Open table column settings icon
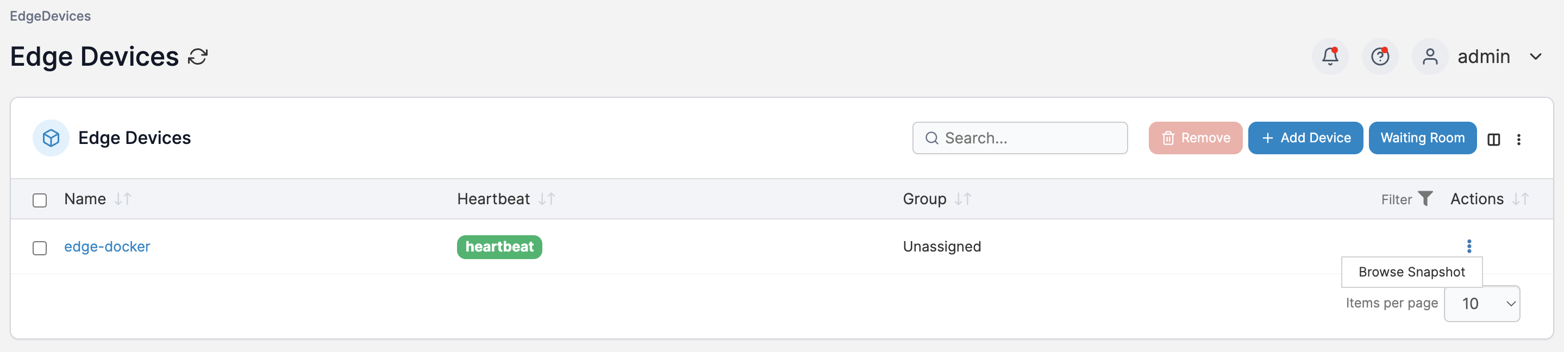Screen dimensions: 1564x352 coord(1493,140)
